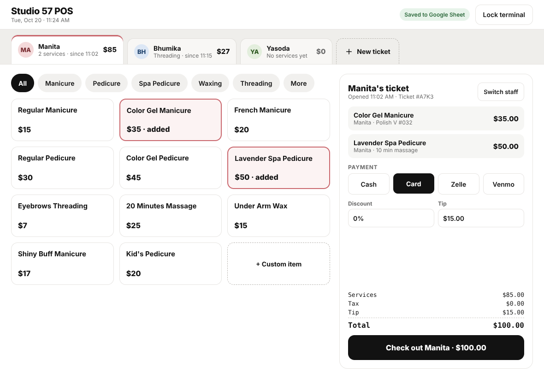Click the YA avatar on Yasoda's ticket
This screenshot has height=378, width=544.
tap(254, 52)
